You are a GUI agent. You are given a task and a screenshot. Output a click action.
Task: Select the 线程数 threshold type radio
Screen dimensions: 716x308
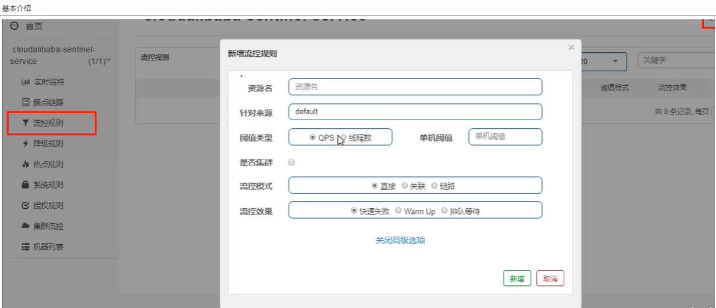pyautogui.click(x=343, y=137)
